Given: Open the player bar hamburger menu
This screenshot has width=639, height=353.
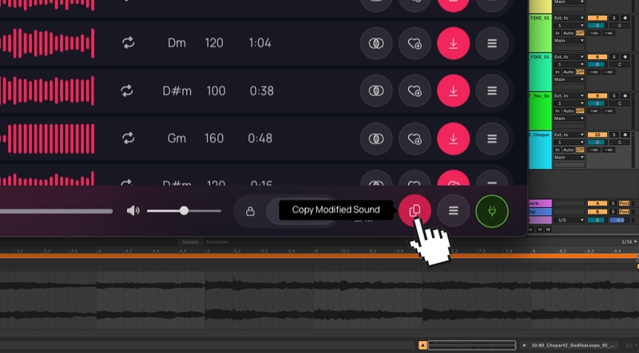Looking at the screenshot, I should pyautogui.click(x=453, y=210).
